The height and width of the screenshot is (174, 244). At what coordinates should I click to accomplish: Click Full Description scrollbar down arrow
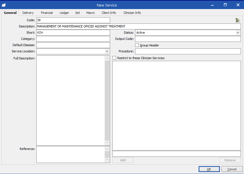pyautogui.click(x=107, y=143)
